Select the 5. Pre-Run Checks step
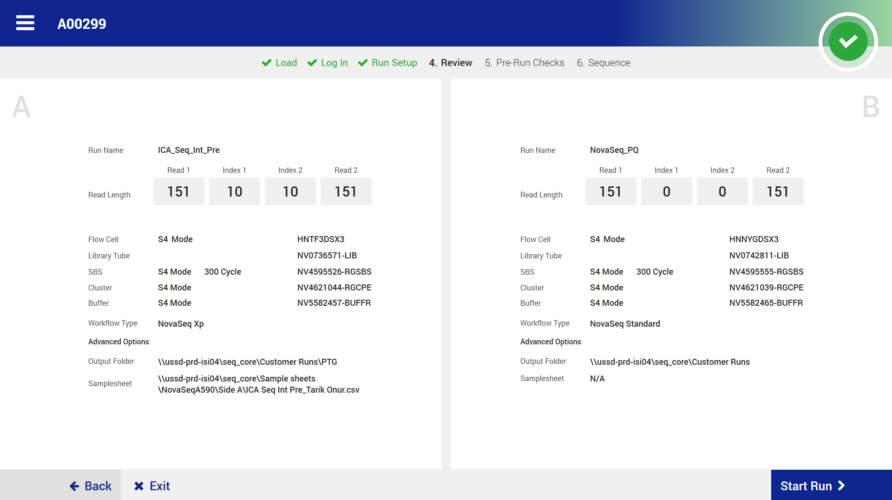 click(x=525, y=63)
